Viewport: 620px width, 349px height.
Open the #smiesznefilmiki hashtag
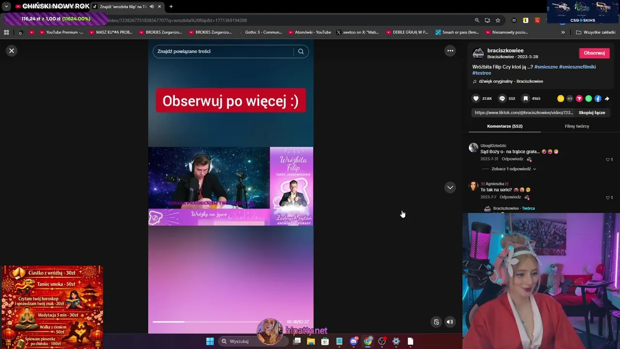tap(577, 67)
